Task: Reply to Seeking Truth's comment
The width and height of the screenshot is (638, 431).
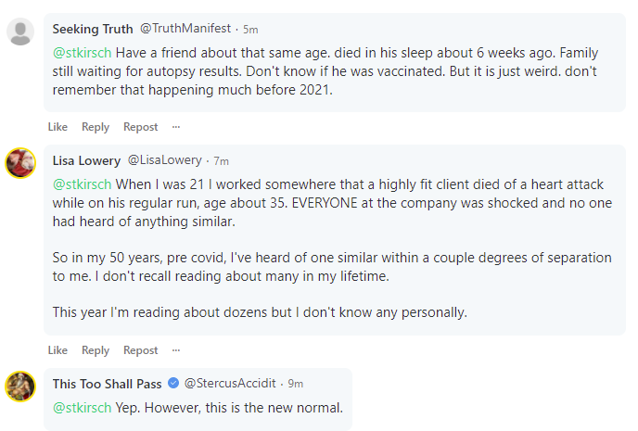Action: 96,127
